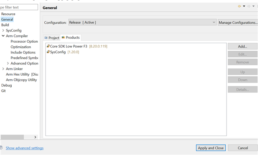Click the help question mark icon
Viewport: 258px width, 155px height.
(x=1, y=147)
